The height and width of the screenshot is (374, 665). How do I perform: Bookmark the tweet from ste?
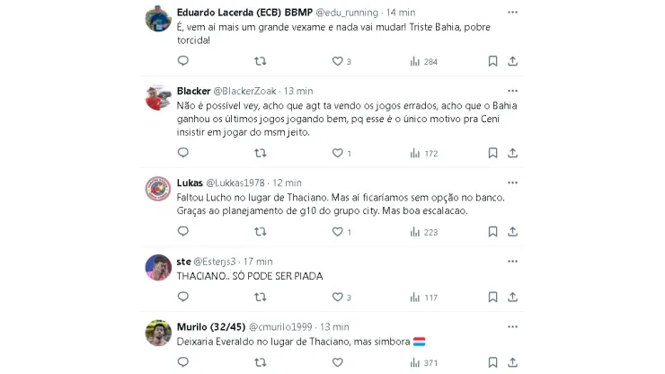pos(492,298)
